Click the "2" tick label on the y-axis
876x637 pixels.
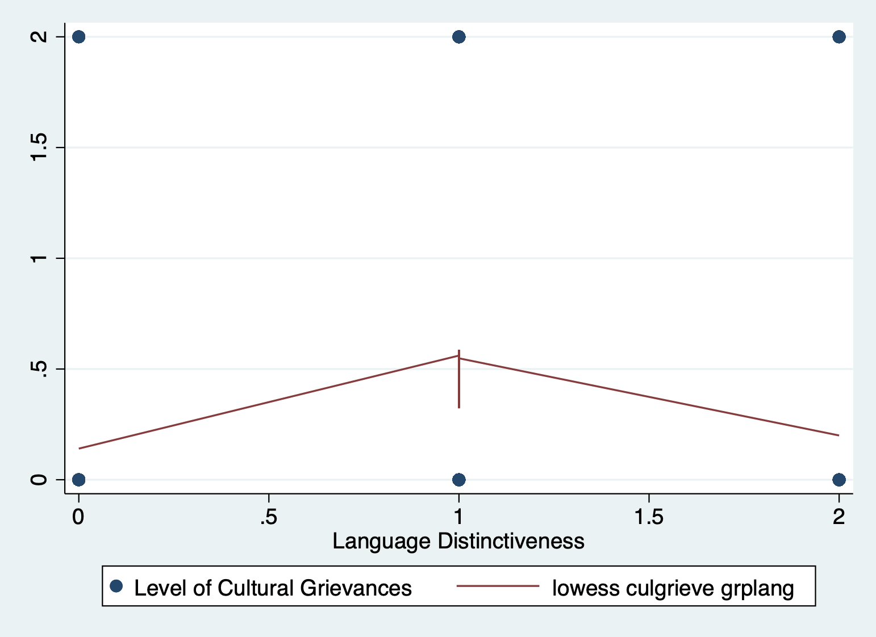(x=38, y=37)
